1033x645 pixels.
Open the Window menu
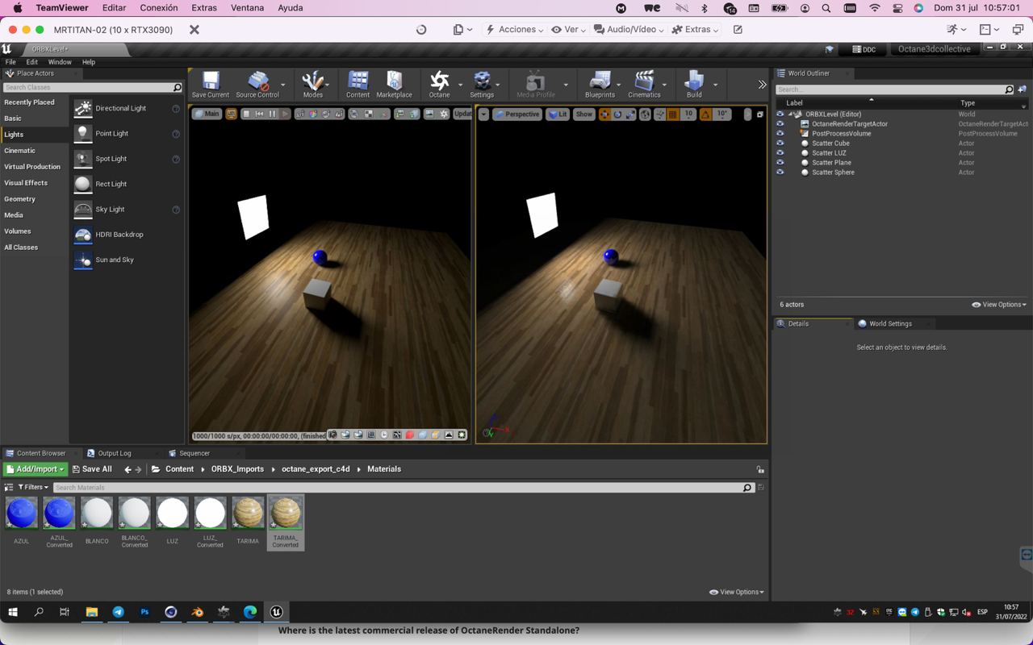[x=60, y=62]
